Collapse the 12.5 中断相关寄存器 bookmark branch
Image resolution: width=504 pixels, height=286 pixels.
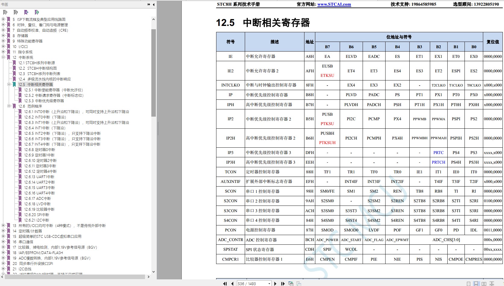(9, 84)
